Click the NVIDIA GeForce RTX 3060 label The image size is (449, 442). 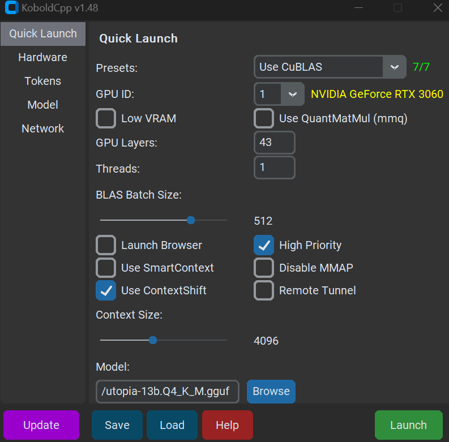pyautogui.click(x=377, y=94)
